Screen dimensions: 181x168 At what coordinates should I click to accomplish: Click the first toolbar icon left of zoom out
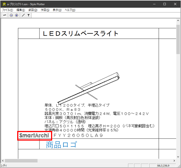pos(5,15)
